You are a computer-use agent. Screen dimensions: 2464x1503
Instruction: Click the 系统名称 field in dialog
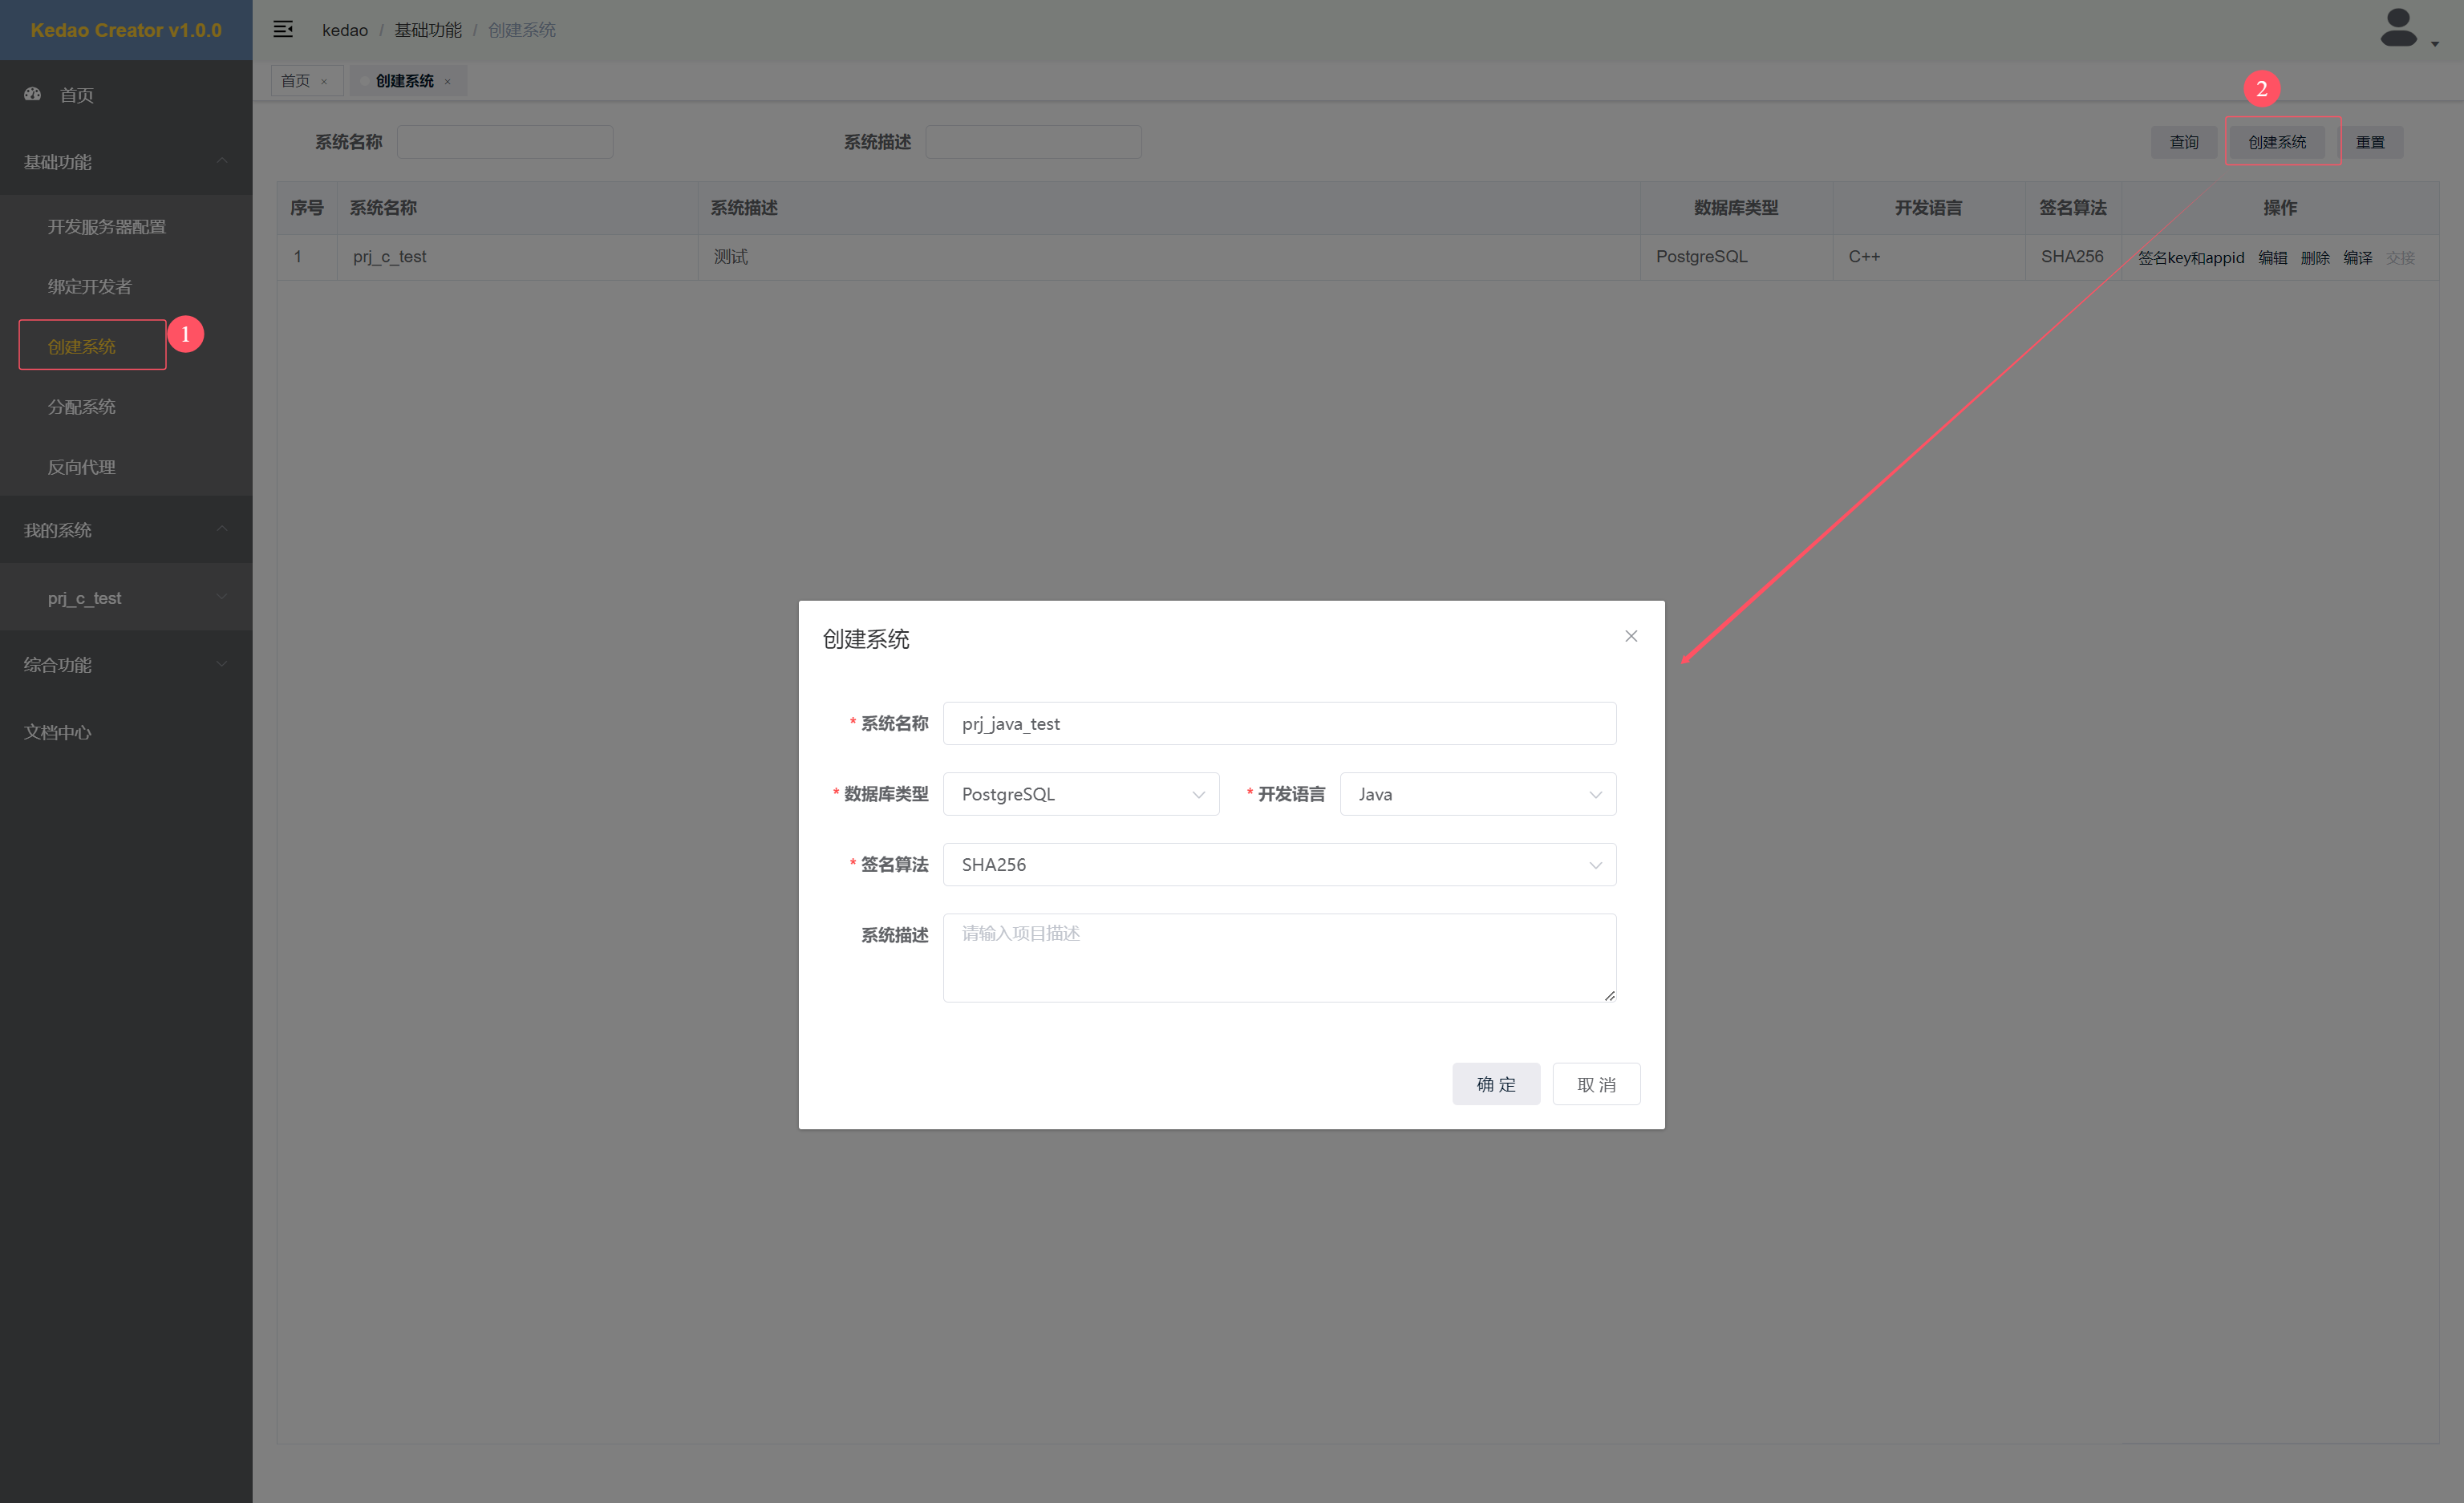pyautogui.click(x=1278, y=724)
